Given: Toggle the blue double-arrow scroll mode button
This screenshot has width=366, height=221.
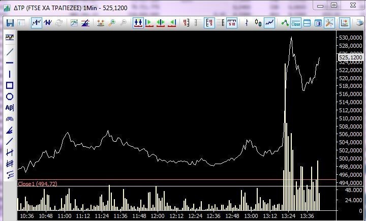Looking at the screenshot, I should [x=138, y=23].
